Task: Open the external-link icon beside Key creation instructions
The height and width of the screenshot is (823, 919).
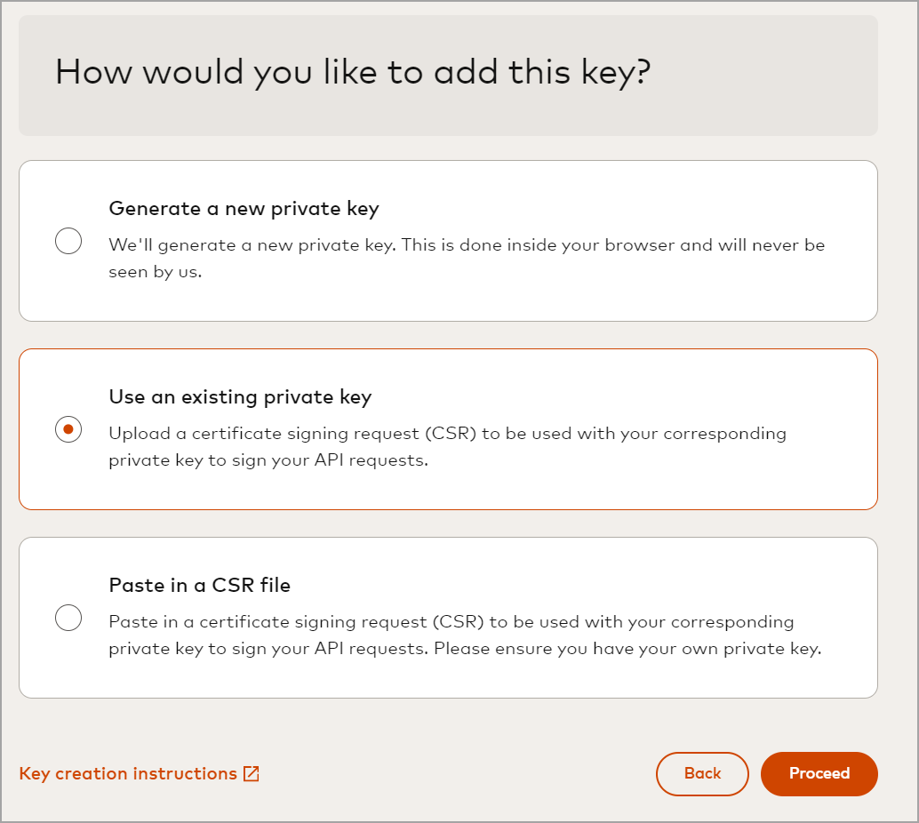Action: coord(252,774)
